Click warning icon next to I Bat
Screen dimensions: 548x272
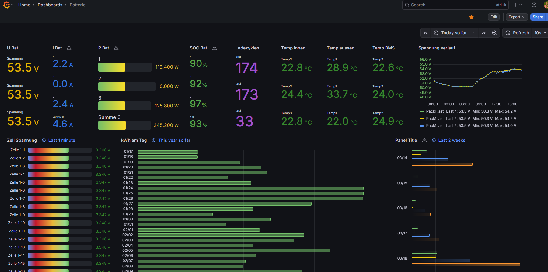pyautogui.click(x=69, y=48)
